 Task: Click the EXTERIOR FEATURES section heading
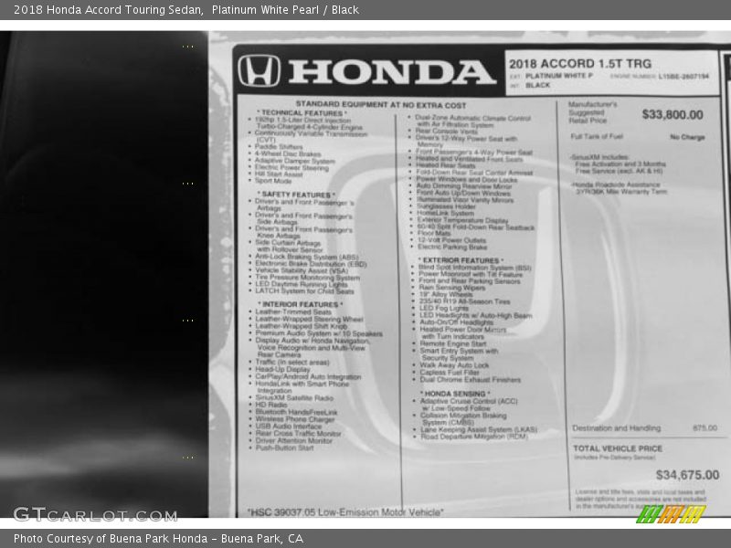click(460, 260)
